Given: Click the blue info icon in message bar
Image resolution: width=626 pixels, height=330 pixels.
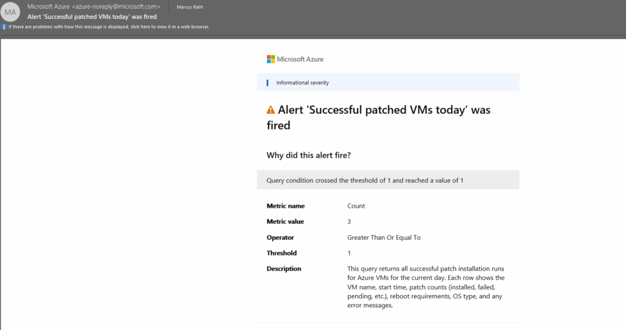Looking at the screenshot, I should tap(4, 27).
